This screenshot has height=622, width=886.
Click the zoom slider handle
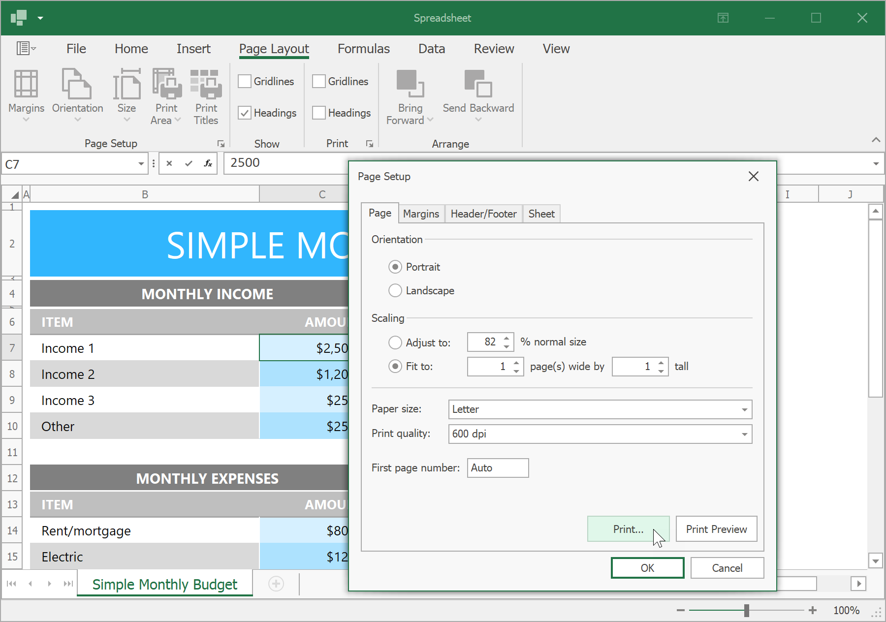(x=747, y=610)
